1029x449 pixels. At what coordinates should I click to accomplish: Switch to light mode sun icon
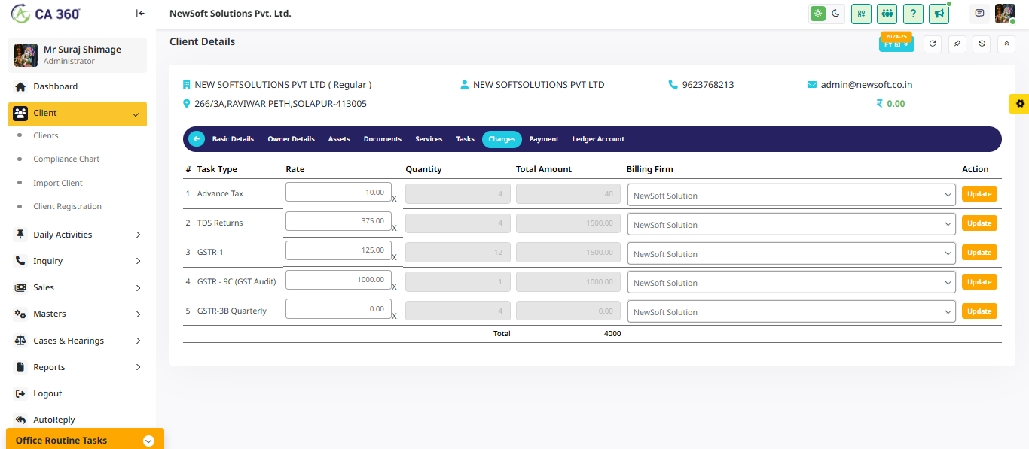pos(817,14)
